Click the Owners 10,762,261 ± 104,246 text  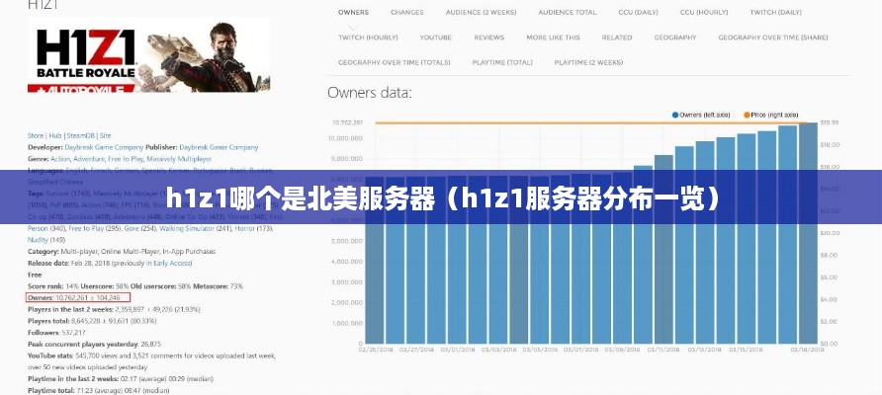74,297
